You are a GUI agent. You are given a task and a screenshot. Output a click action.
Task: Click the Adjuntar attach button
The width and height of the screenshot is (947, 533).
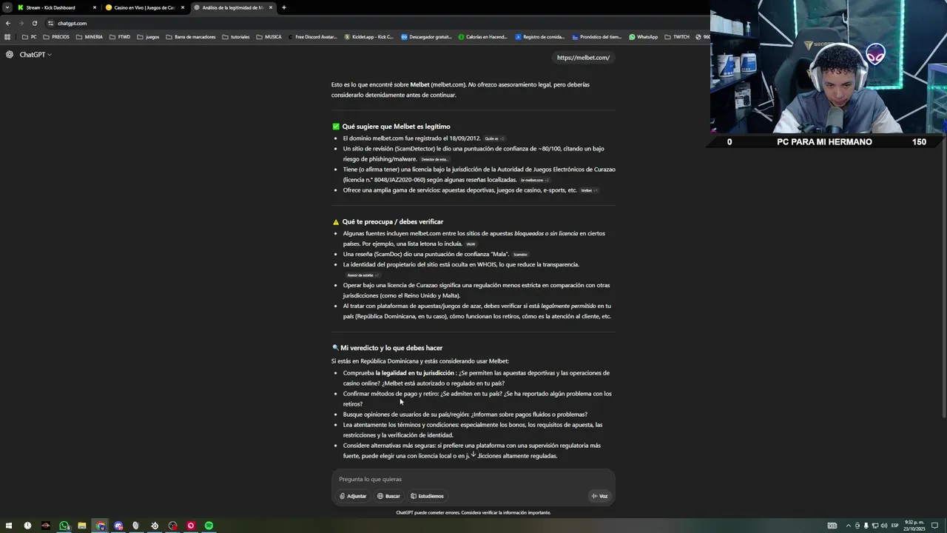(x=353, y=496)
